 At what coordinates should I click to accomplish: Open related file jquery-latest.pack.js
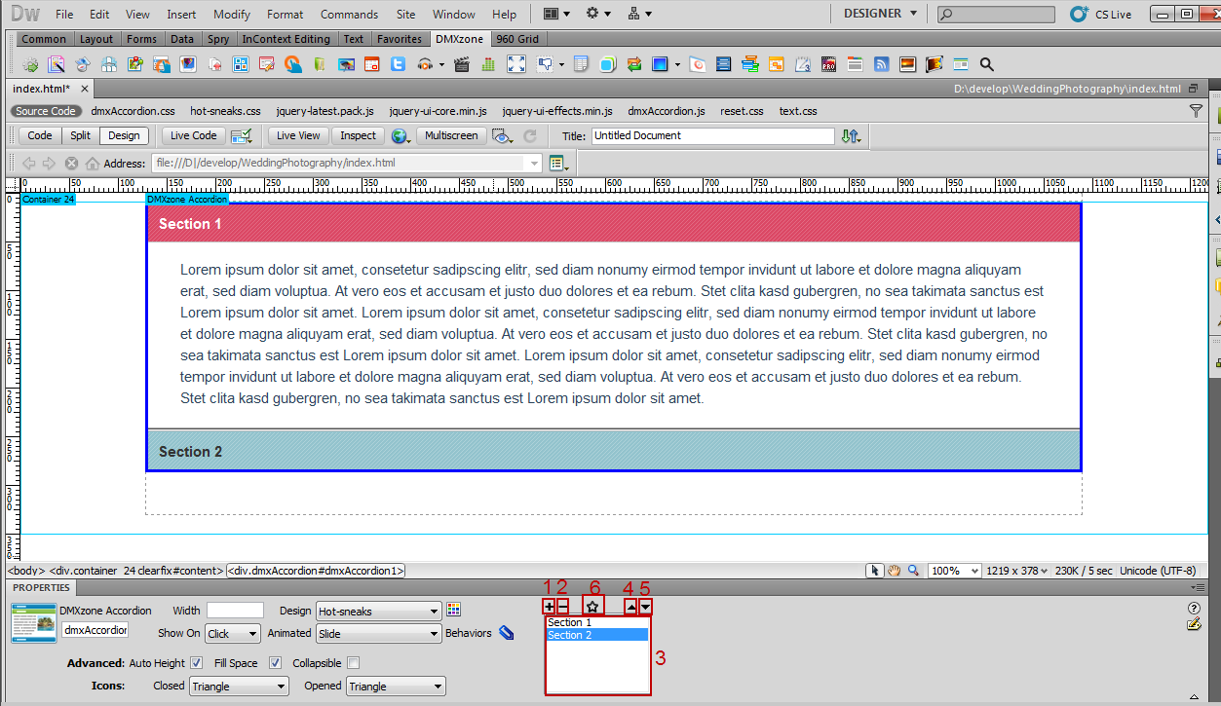[x=324, y=111]
